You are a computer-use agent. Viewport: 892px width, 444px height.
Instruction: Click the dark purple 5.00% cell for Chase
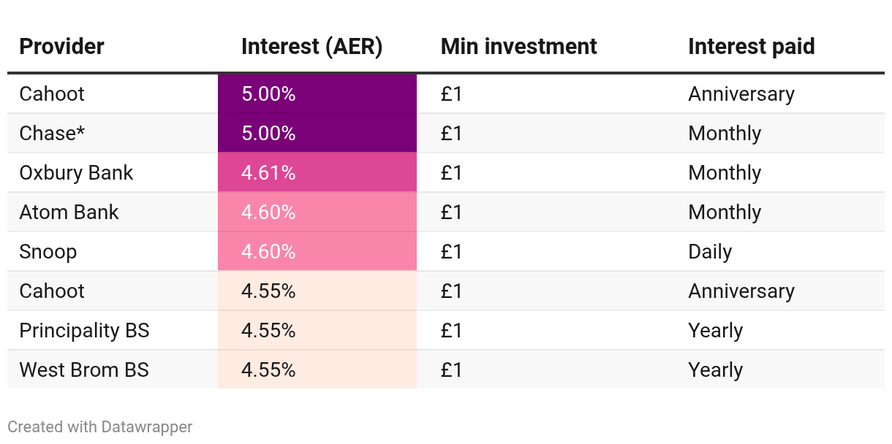click(317, 134)
